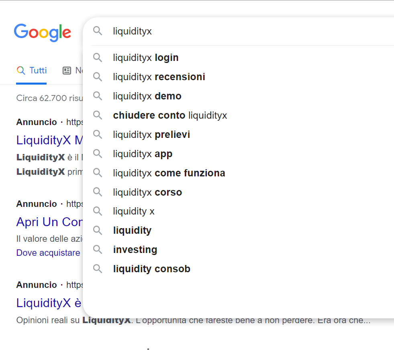394x350 pixels.
Task: Click the 'Dove acquistare' sitelink
Action: tap(48, 253)
